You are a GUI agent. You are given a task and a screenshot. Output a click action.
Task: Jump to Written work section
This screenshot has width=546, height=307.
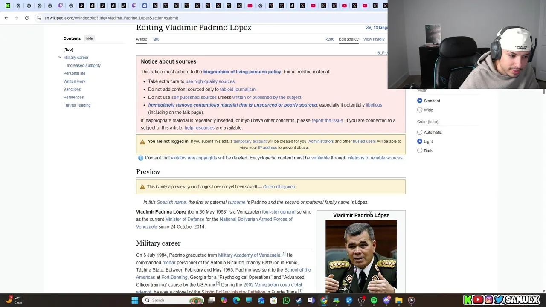pos(74,81)
